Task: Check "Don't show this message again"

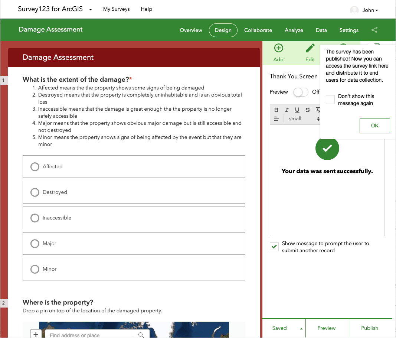Action: [x=330, y=100]
